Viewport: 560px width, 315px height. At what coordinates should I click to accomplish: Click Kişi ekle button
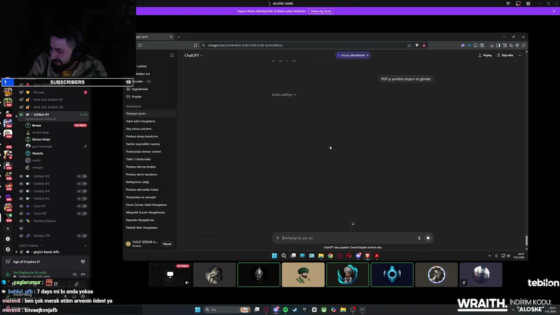[x=505, y=55]
